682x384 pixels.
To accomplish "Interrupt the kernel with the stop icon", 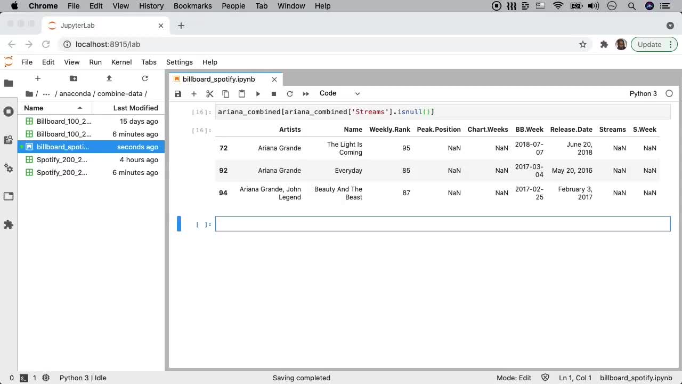I will [x=274, y=94].
